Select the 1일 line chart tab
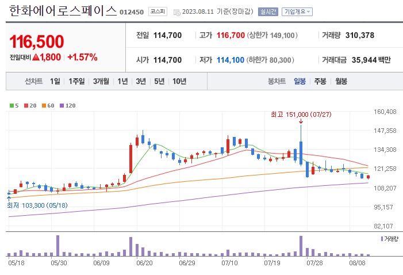 (55, 81)
